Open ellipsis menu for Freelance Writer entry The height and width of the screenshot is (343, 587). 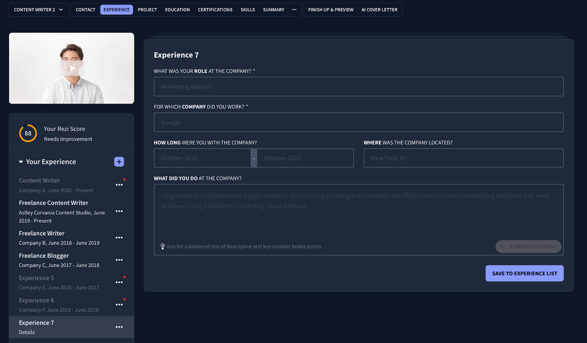point(119,237)
